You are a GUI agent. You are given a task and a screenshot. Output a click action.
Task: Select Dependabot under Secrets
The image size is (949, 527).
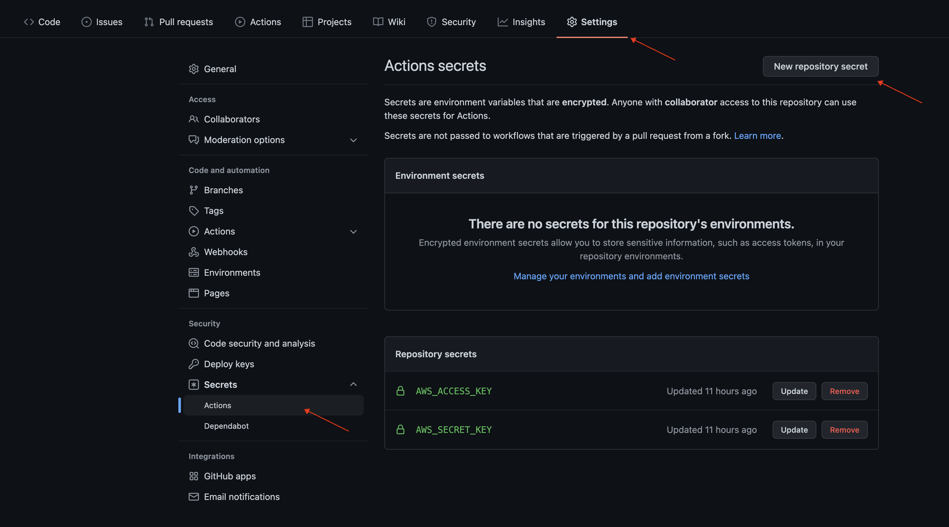tap(226, 426)
